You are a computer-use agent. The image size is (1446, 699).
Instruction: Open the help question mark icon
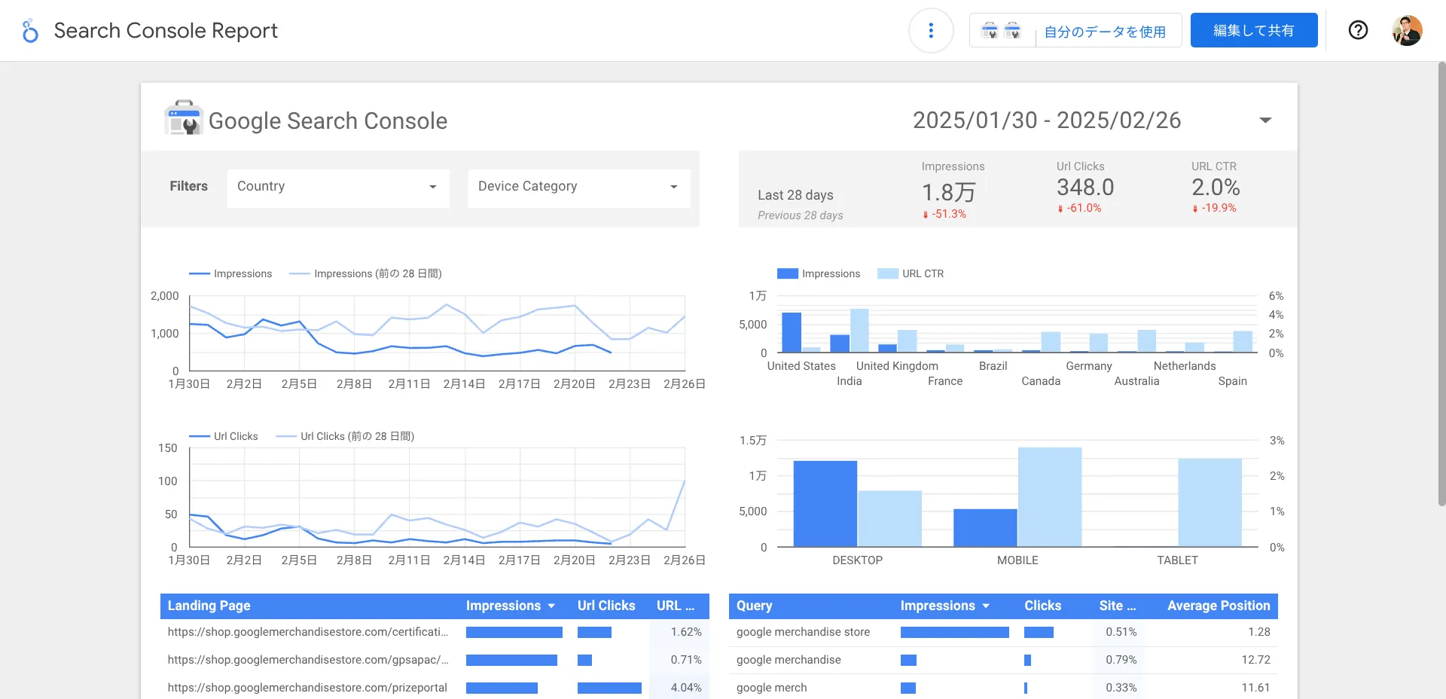(1358, 30)
